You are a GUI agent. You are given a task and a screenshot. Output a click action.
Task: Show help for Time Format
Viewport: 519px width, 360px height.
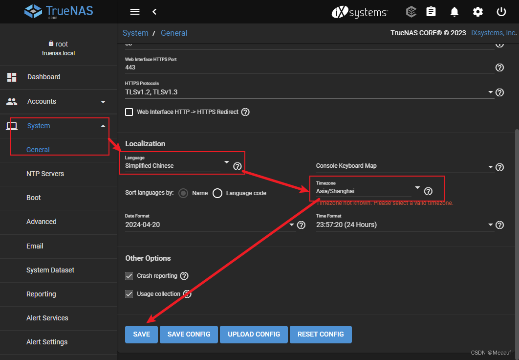tap(499, 225)
